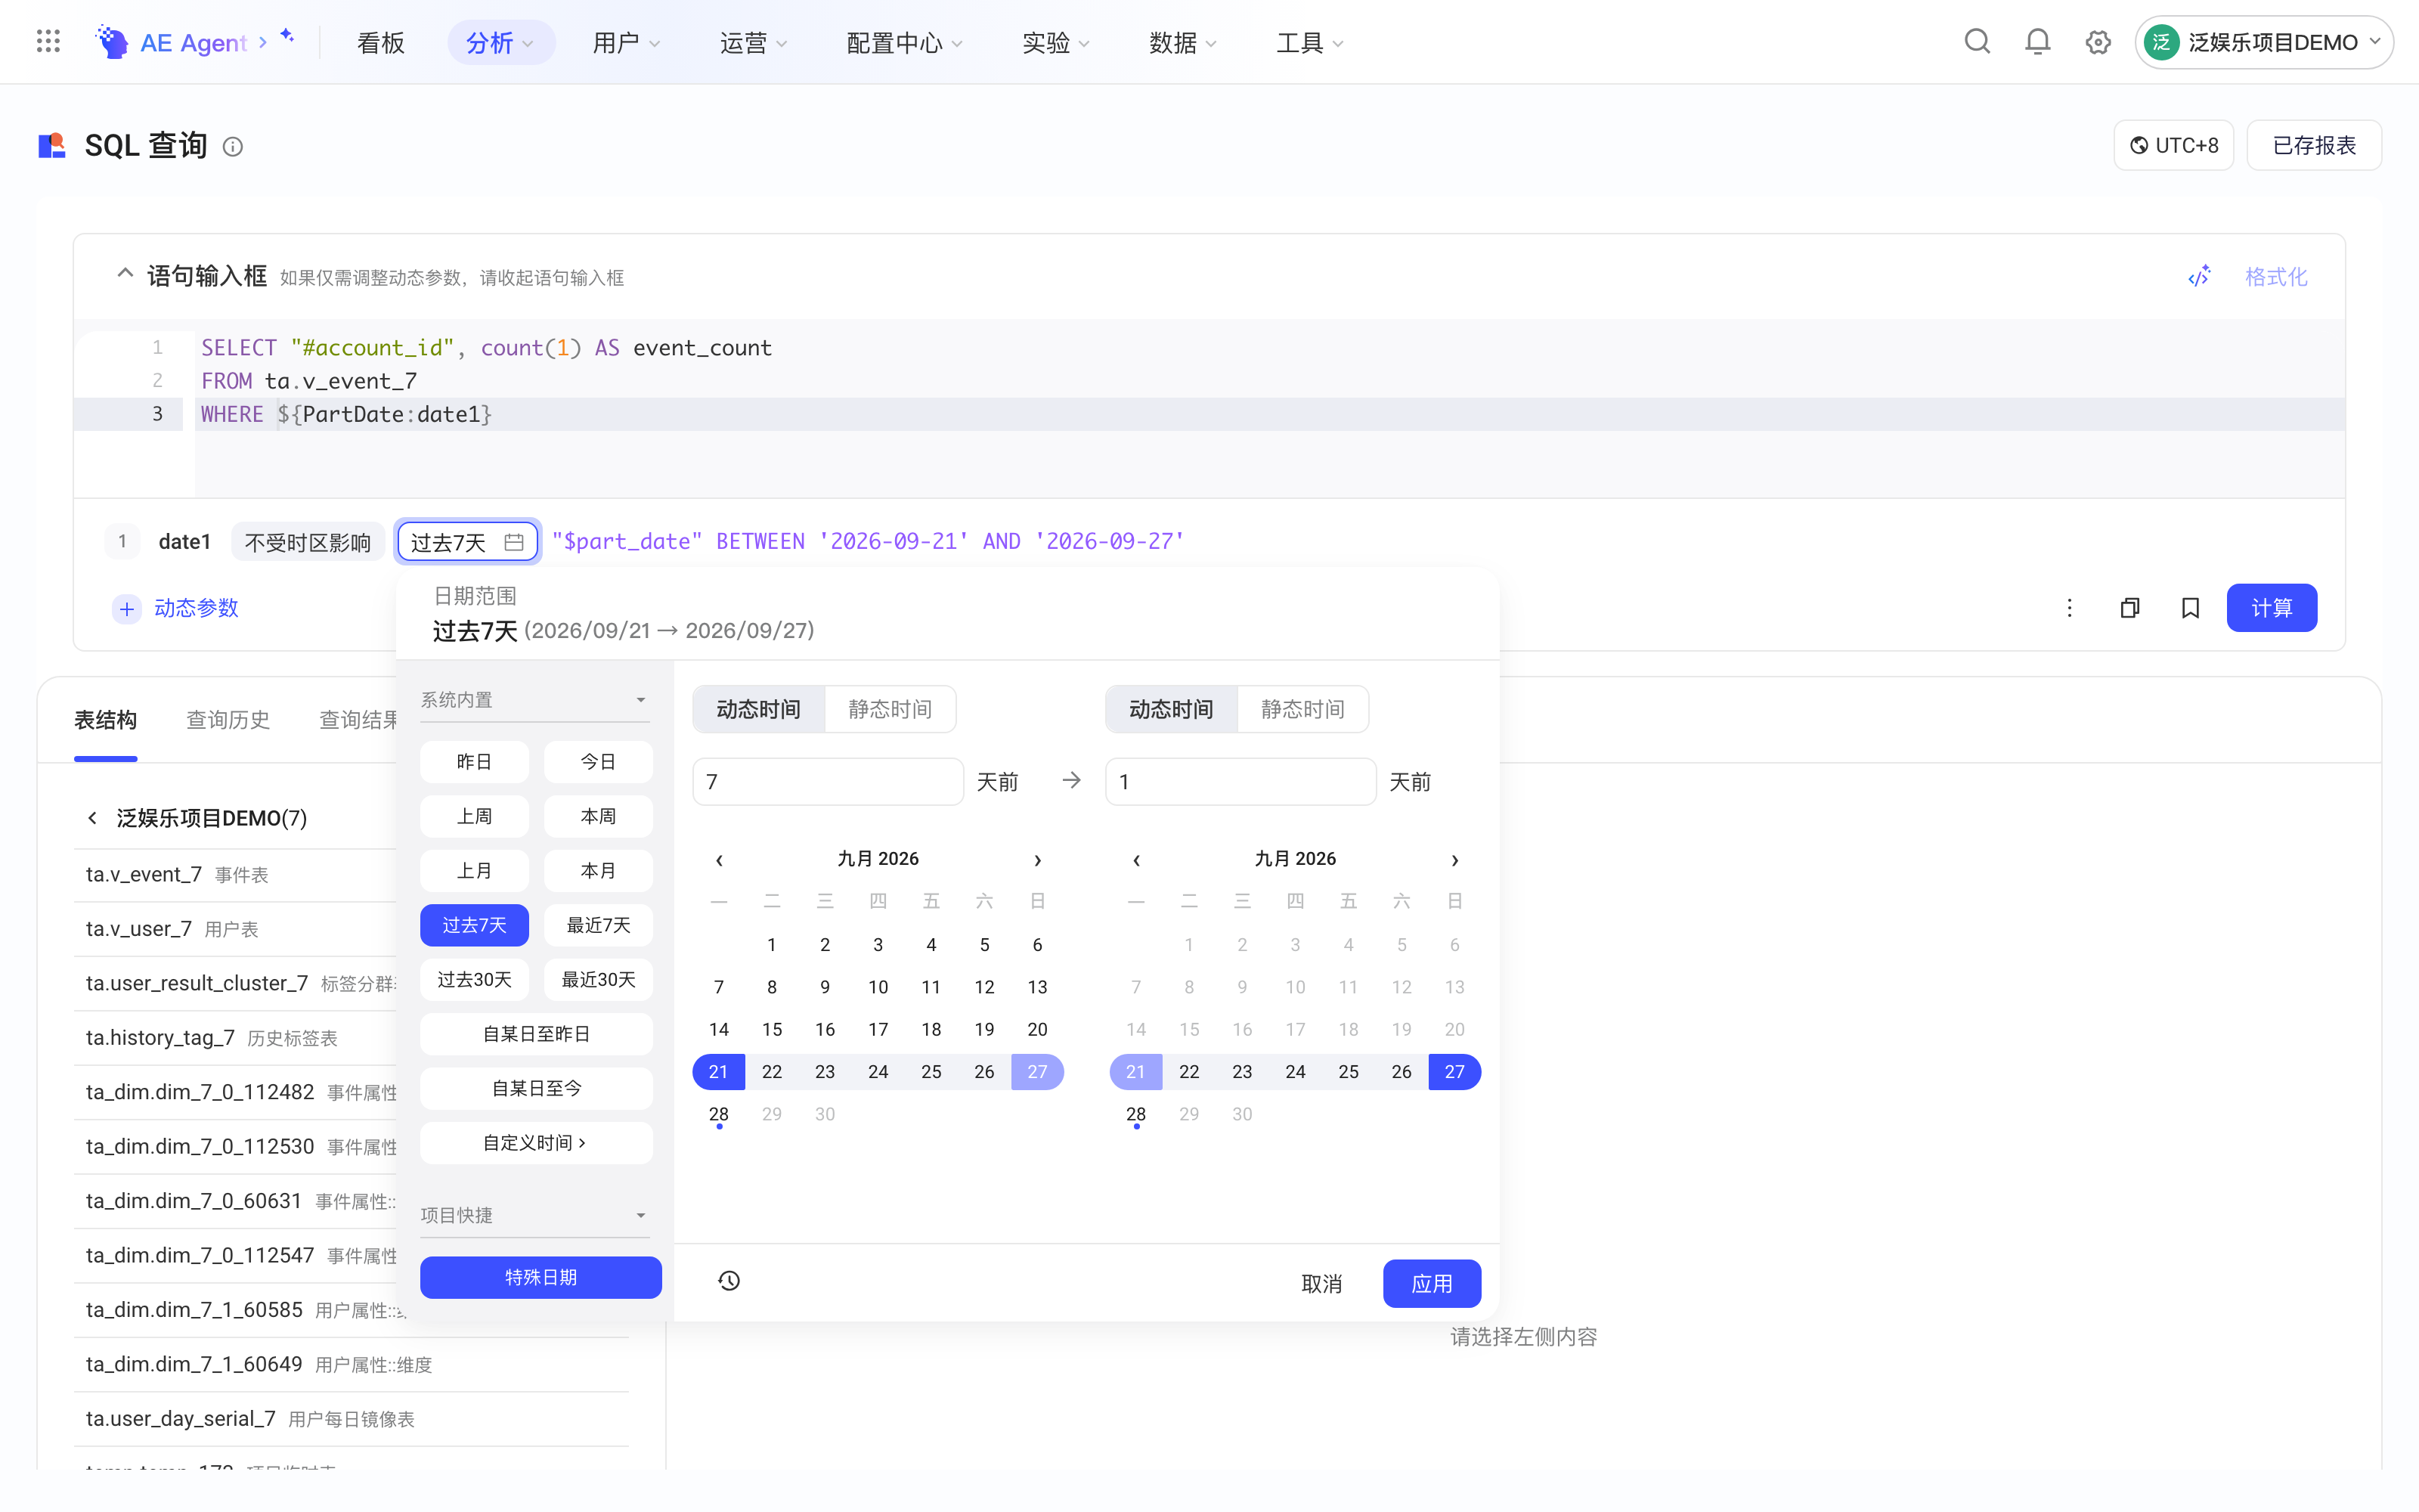
Task: Open the apps grid menu icon
Action: (48, 42)
